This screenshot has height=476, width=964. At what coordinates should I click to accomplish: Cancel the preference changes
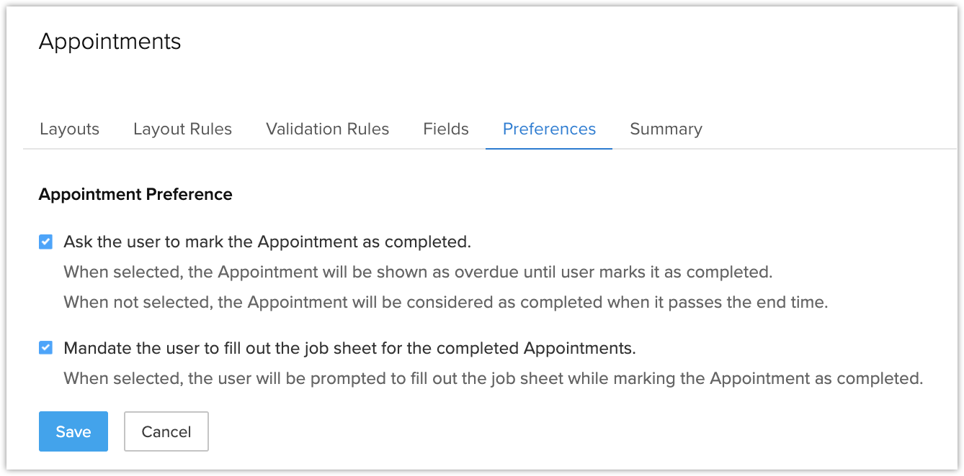click(166, 431)
